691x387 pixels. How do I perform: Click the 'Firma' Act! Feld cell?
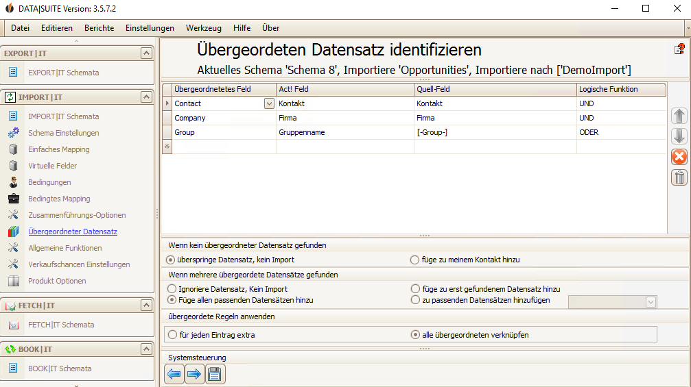pyautogui.click(x=345, y=118)
